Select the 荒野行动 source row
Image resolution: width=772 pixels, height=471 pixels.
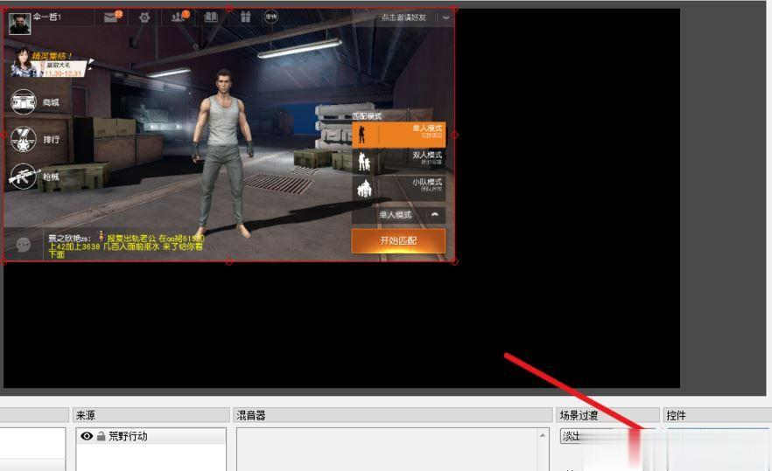pos(151,436)
